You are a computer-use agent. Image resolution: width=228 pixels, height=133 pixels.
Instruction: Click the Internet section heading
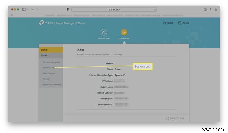click(x=109, y=64)
